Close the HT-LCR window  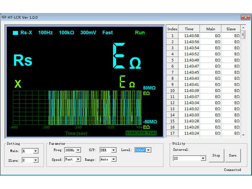(x=245, y=17)
